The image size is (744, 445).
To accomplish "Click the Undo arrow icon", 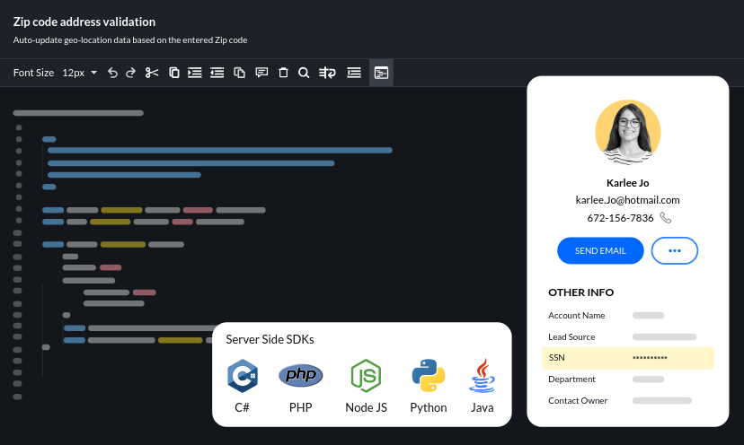I will point(112,73).
